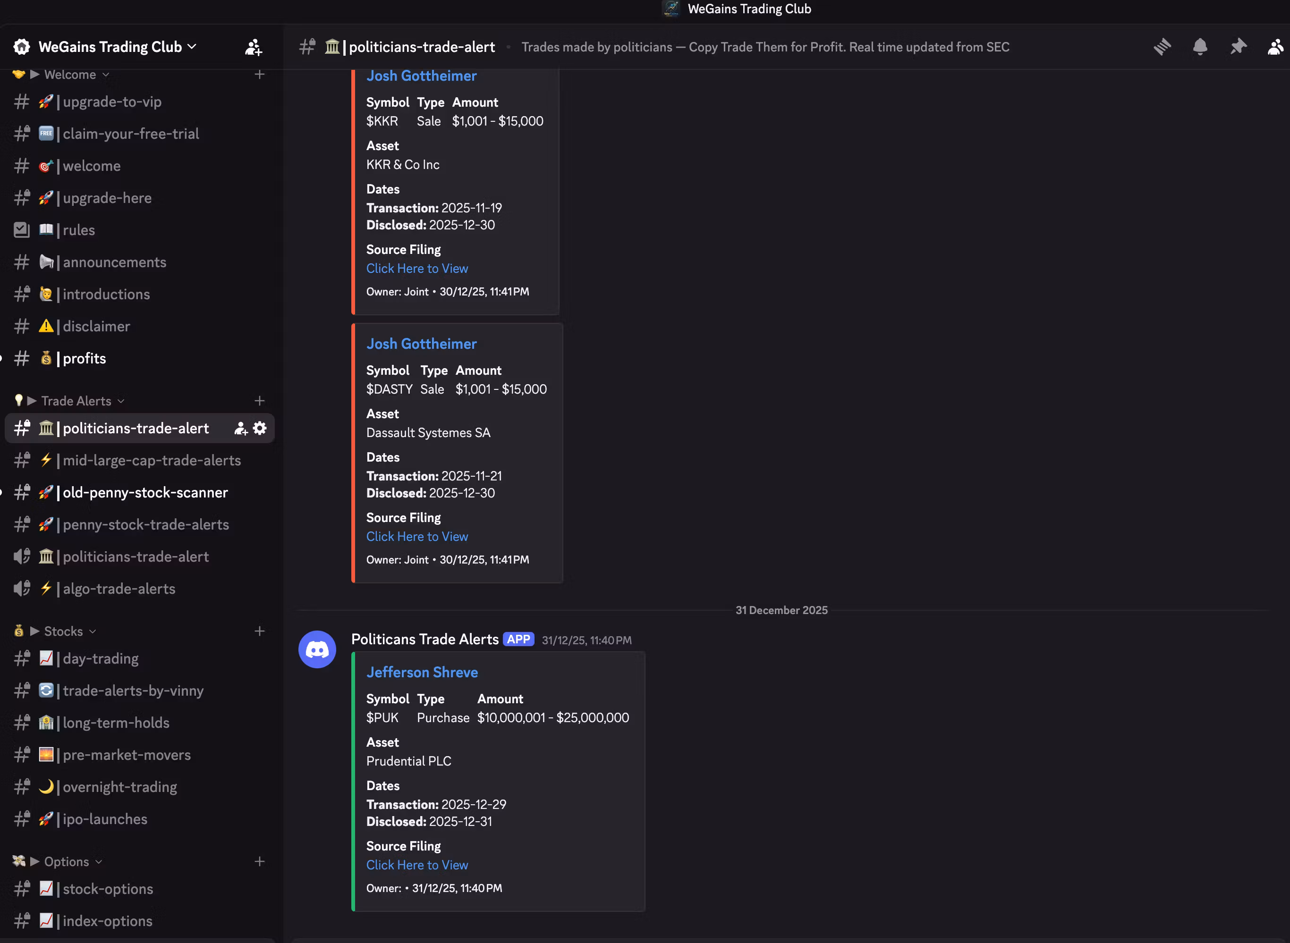Click invite people icon beside server name
Viewport: 1290px width, 943px height.
click(253, 47)
